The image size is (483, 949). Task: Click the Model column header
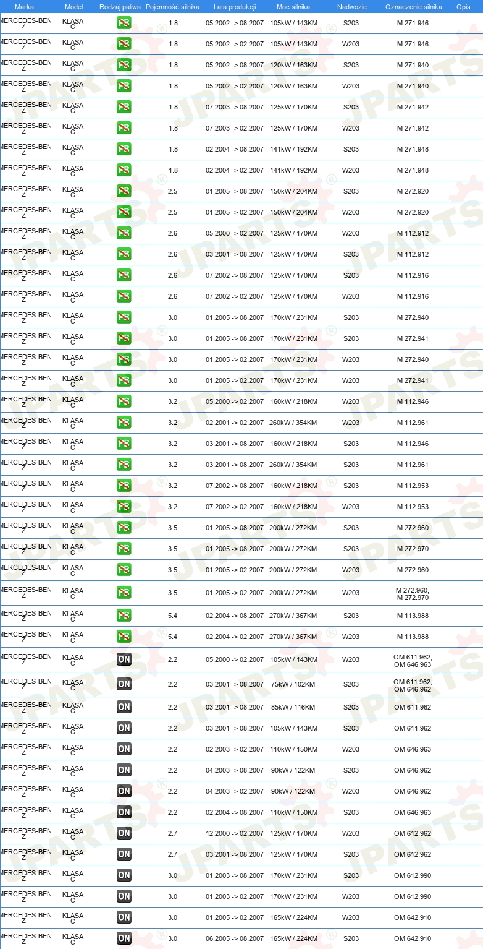coord(74,7)
